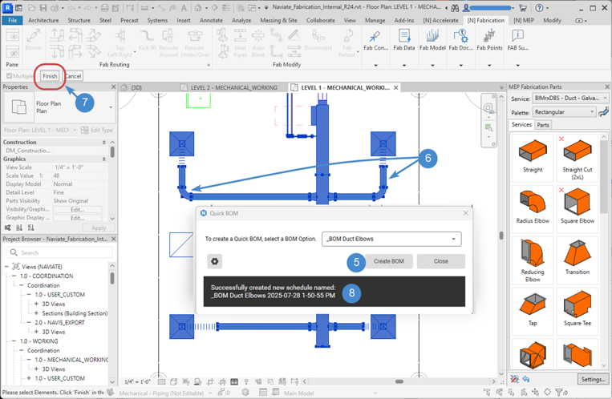Select the Straight duct part
The width and height of the screenshot is (612, 399).
533,158
